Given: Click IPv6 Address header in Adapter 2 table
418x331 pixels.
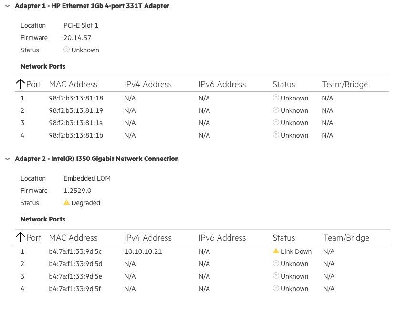Looking at the screenshot, I should 222,238.
